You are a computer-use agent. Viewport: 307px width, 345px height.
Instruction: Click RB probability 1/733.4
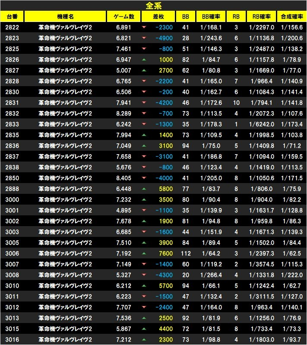pyautogui.click(x=262, y=329)
